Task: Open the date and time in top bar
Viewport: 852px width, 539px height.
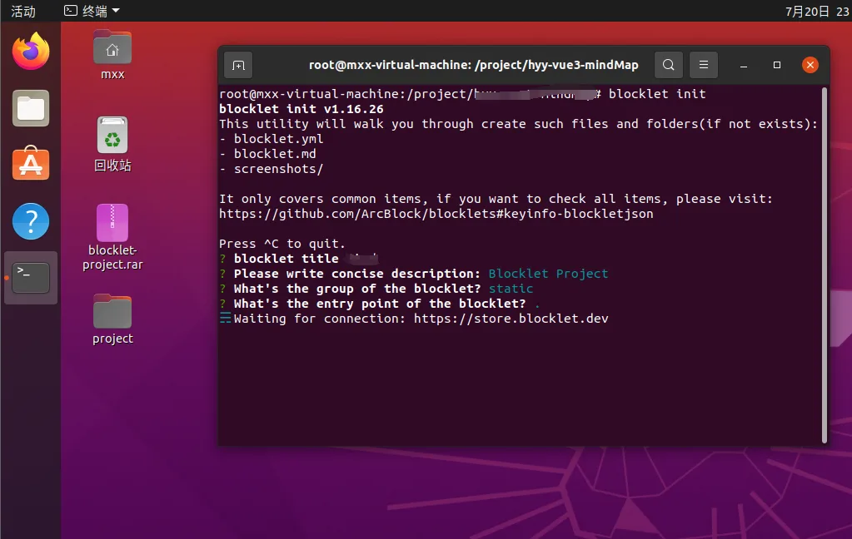Action: 817,11
